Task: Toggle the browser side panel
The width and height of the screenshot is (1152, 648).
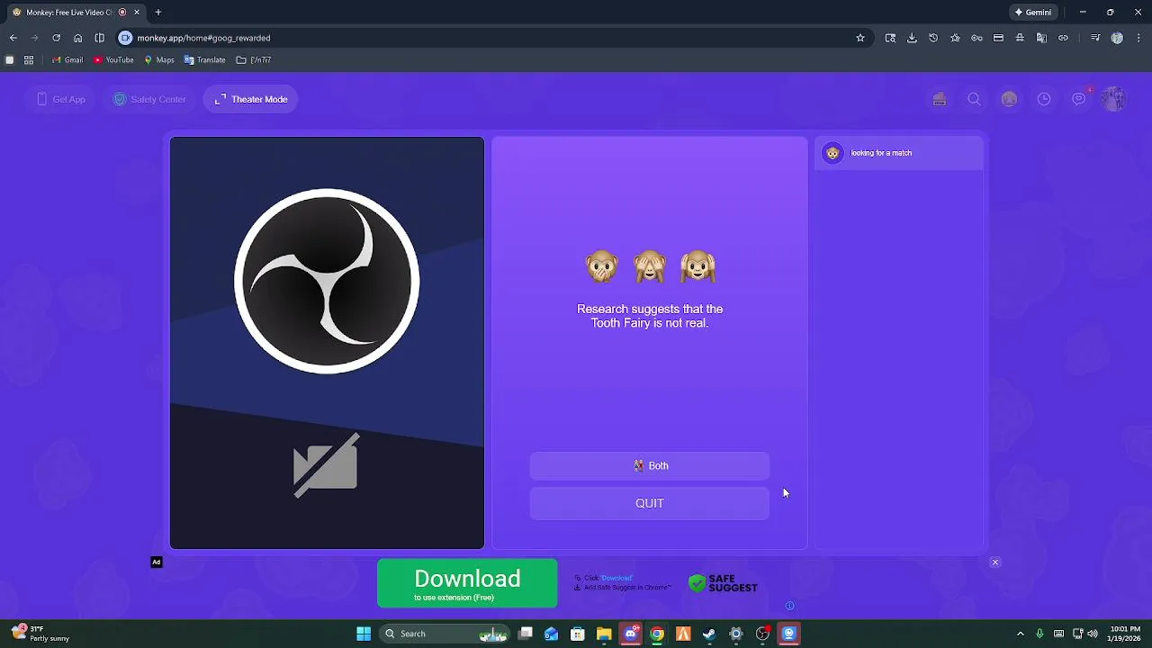Action: (99, 38)
